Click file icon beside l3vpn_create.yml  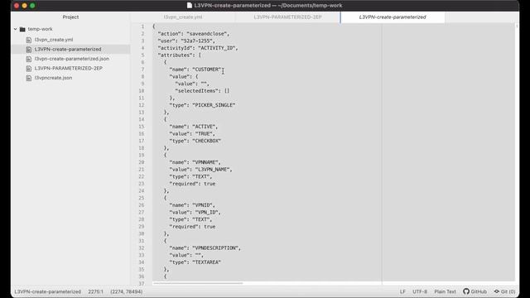click(x=29, y=40)
